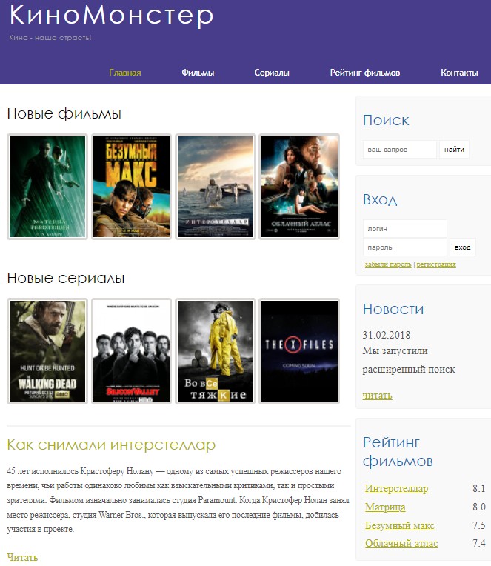Click the Поиск sidebar heading
This screenshot has height=566, width=491.
[x=386, y=120]
